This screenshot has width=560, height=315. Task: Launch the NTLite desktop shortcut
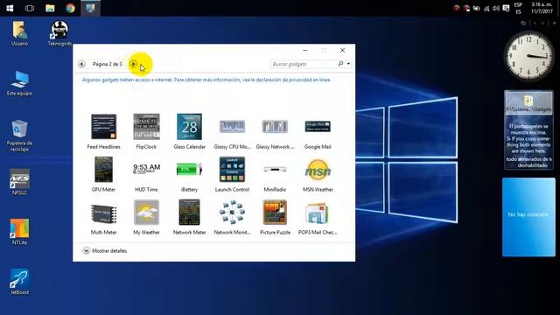(19, 232)
